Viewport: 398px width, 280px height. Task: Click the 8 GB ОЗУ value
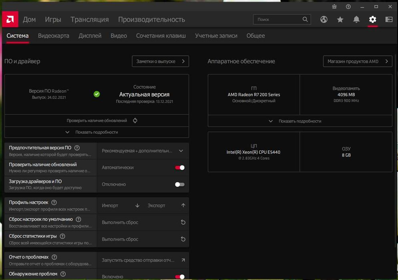tap(346, 155)
